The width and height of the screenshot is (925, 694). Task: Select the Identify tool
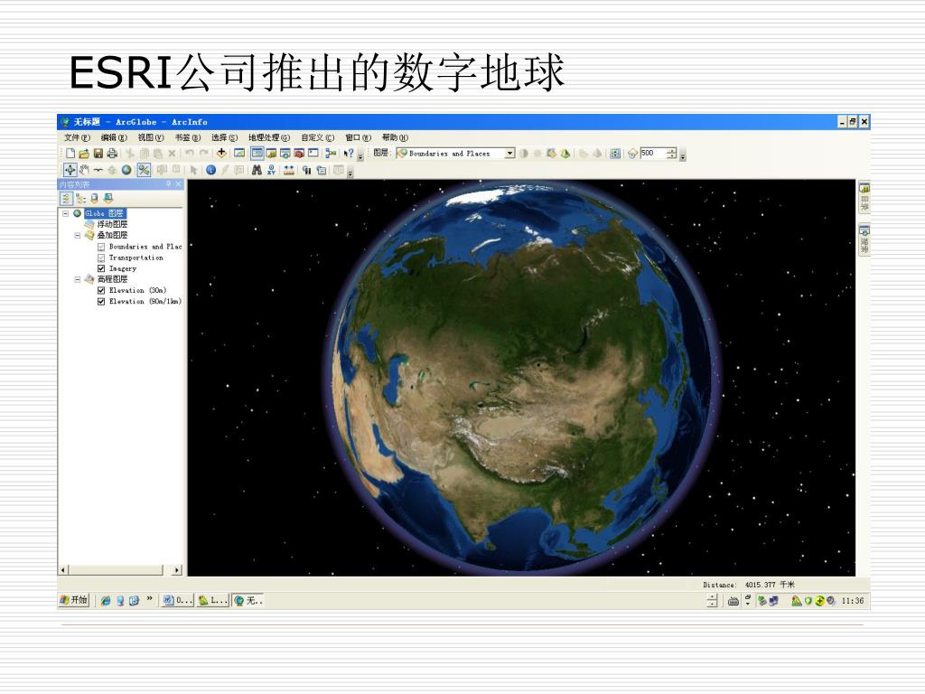pos(210,170)
